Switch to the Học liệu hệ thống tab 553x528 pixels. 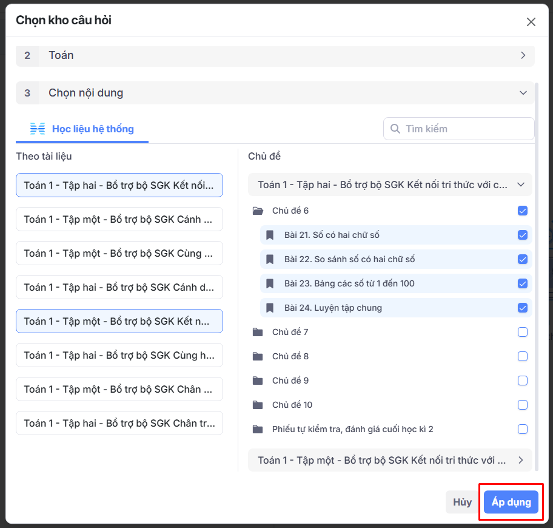(x=82, y=129)
